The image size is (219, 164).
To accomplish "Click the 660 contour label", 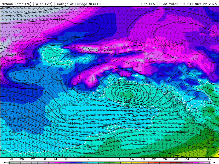I will (x=72, y=124).
